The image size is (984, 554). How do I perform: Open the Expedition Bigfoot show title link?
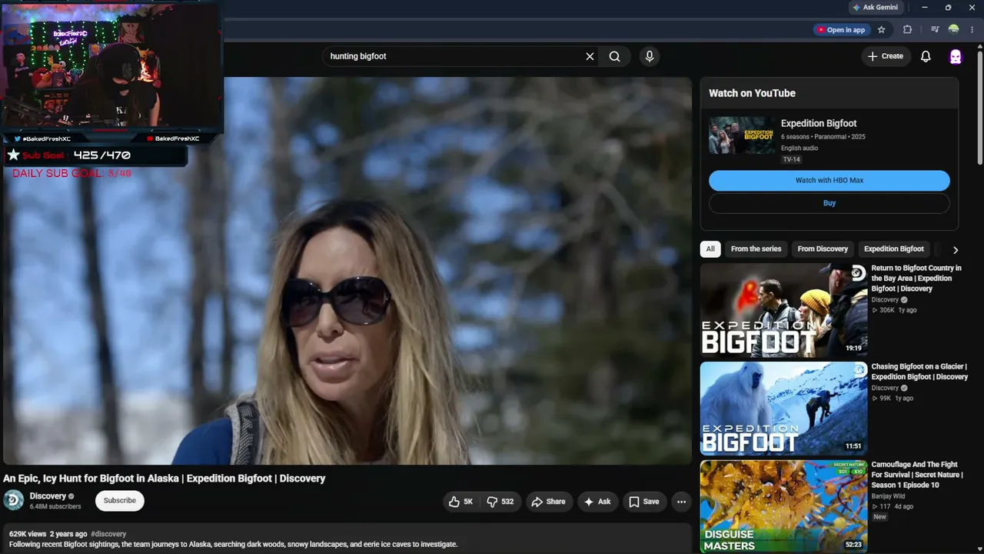click(x=819, y=123)
